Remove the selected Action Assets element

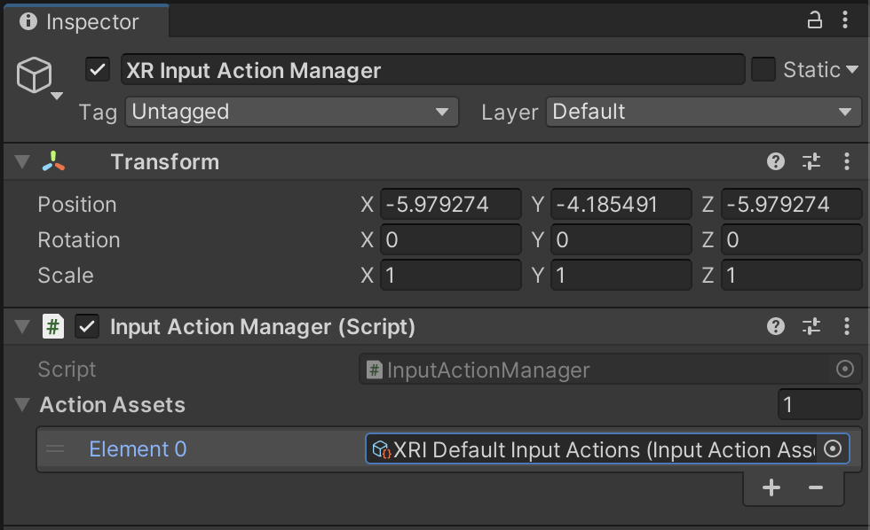[816, 487]
